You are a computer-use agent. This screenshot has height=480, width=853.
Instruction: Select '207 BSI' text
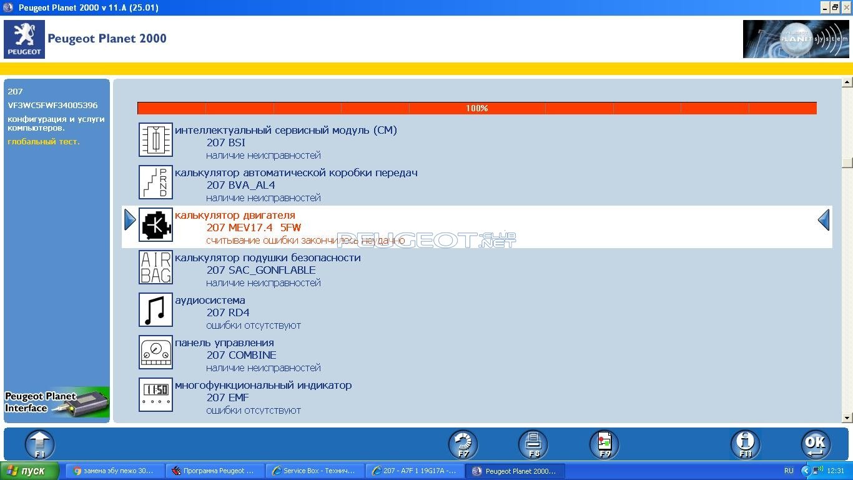click(226, 143)
